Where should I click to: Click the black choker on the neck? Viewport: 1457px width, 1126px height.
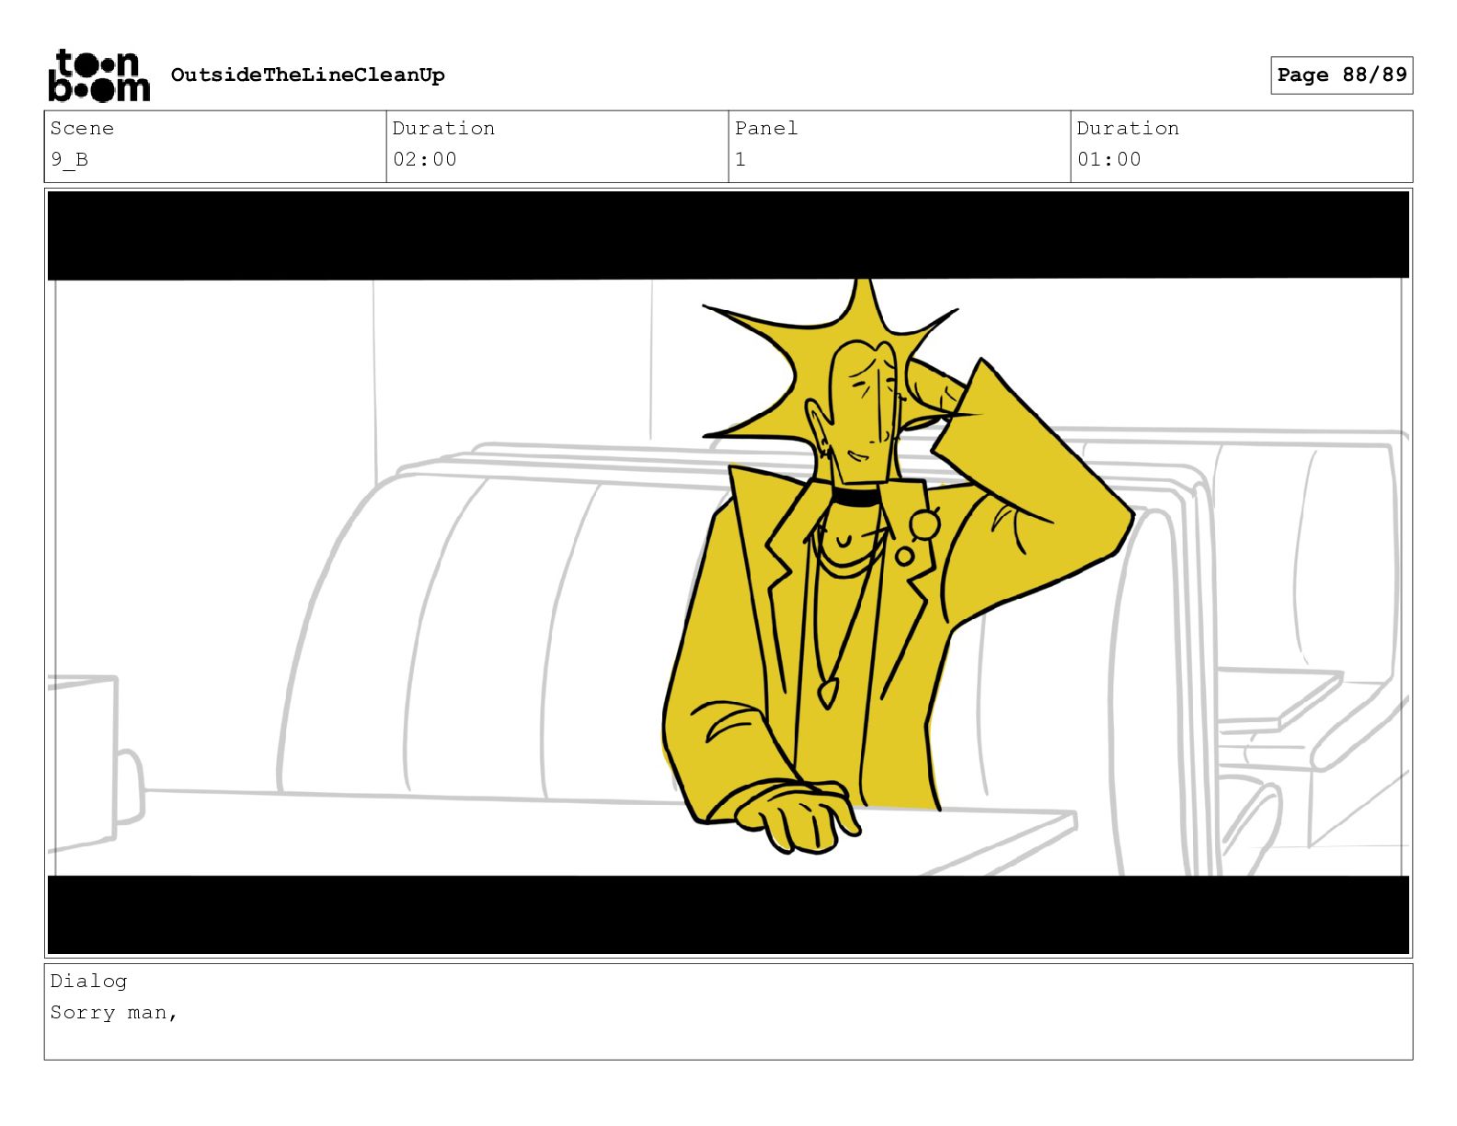coord(855,499)
